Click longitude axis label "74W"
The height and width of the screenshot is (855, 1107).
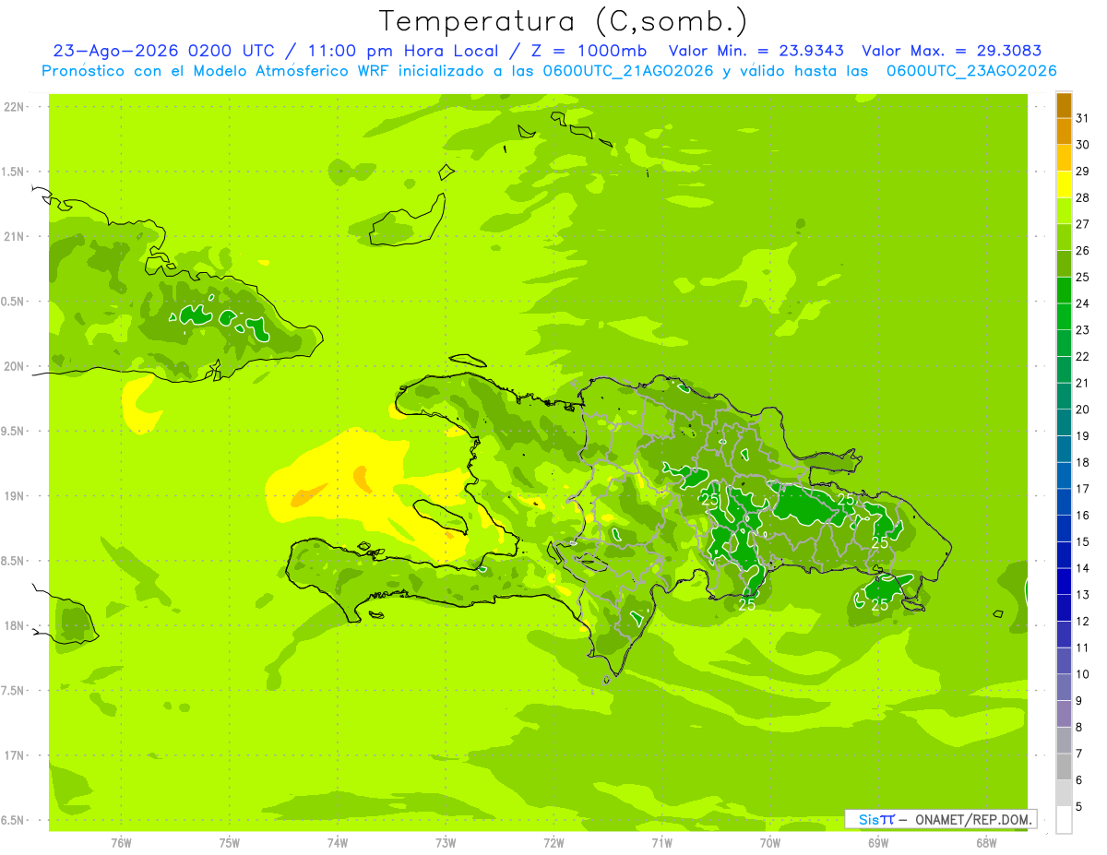[x=338, y=843]
